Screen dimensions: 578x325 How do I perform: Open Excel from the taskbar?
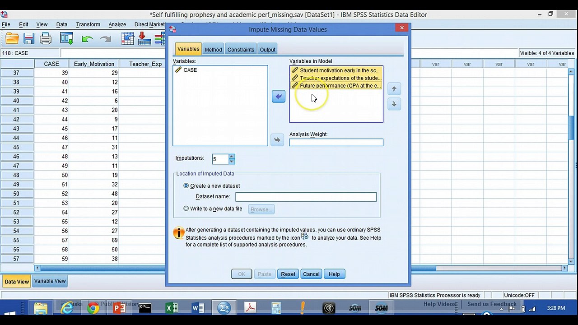(x=172, y=308)
